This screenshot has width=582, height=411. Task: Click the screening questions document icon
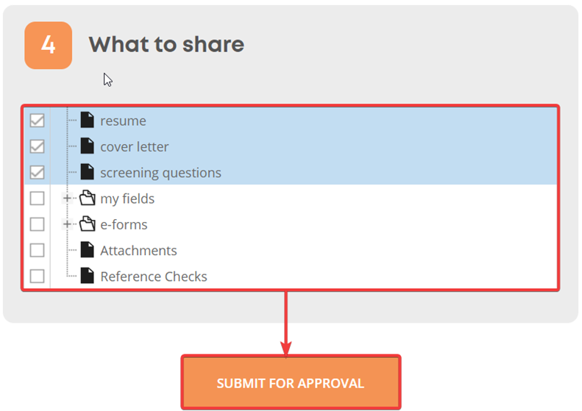click(x=88, y=172)
